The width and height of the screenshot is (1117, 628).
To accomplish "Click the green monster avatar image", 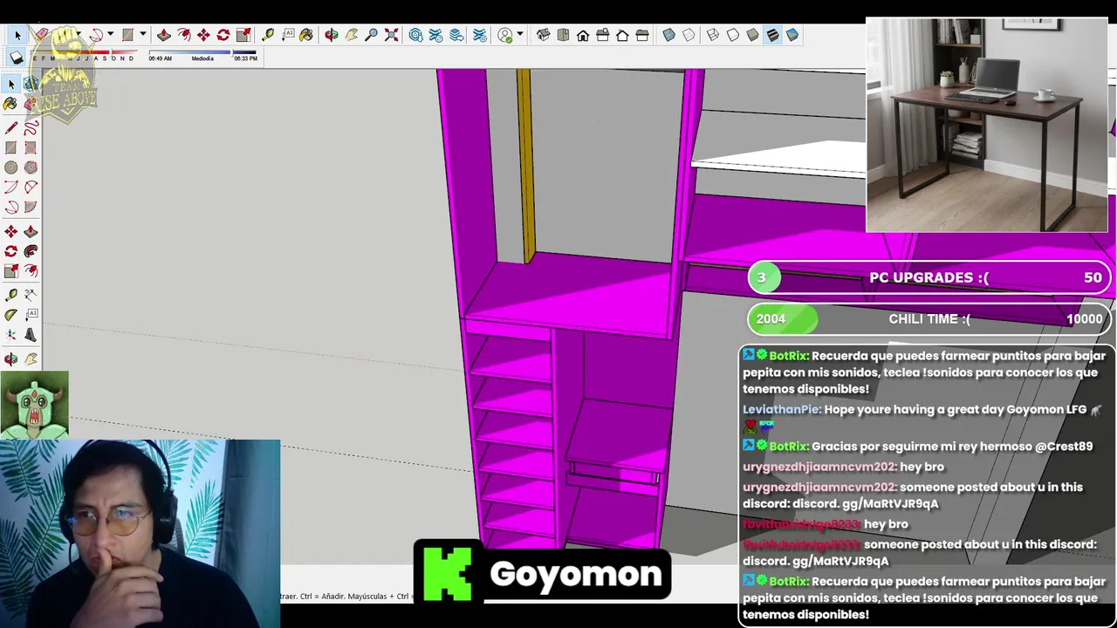I will pos(34,406).
